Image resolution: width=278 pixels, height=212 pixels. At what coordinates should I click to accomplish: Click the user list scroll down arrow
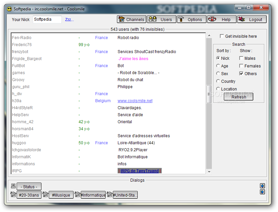click(209, 172)
